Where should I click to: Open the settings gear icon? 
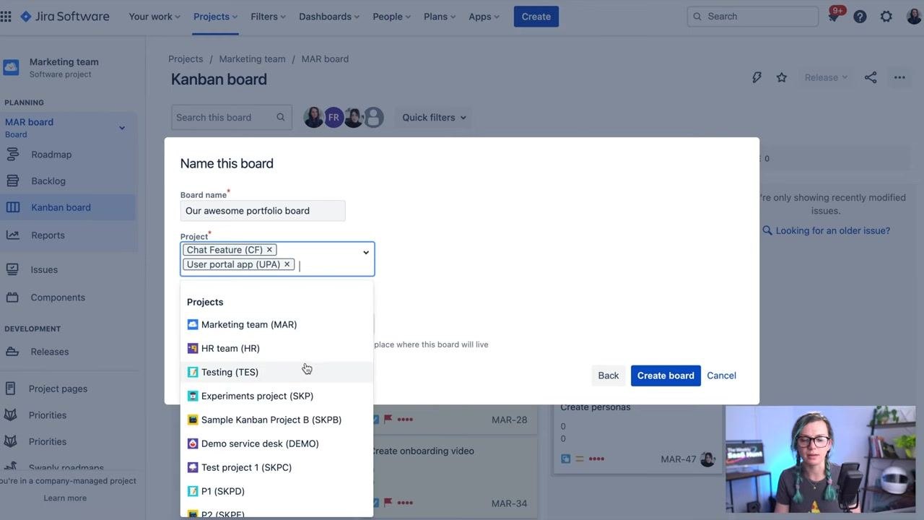[x=886, y=16]
